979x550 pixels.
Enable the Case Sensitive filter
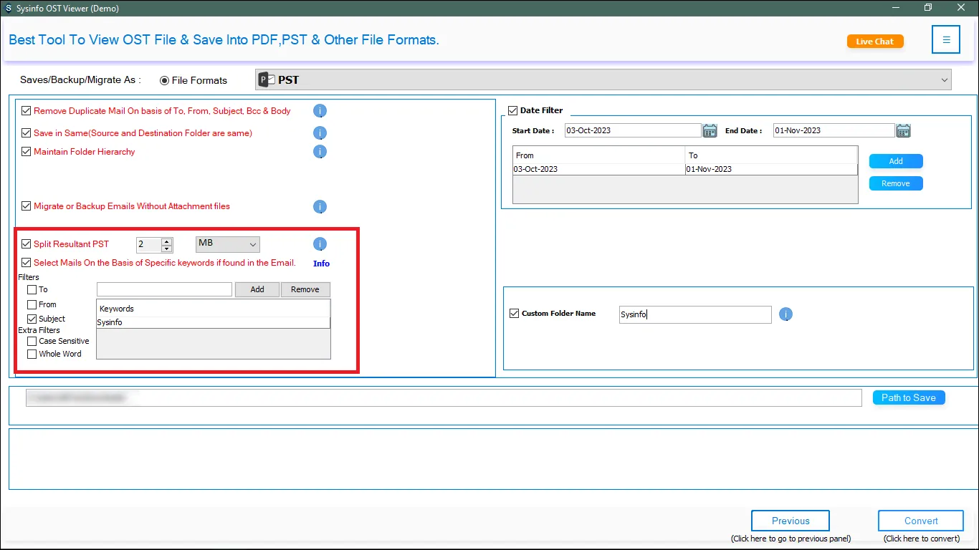tap(32, 341)
